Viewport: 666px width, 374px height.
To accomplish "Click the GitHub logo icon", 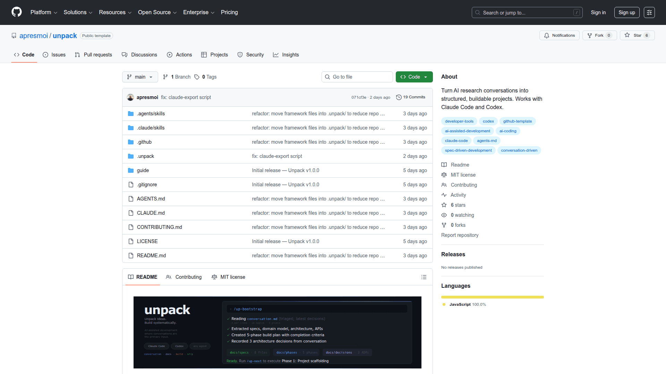I will (x=16, y=12).
